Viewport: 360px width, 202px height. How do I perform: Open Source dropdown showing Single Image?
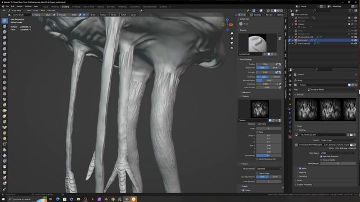pyautogui.click(x=338, y=140)
